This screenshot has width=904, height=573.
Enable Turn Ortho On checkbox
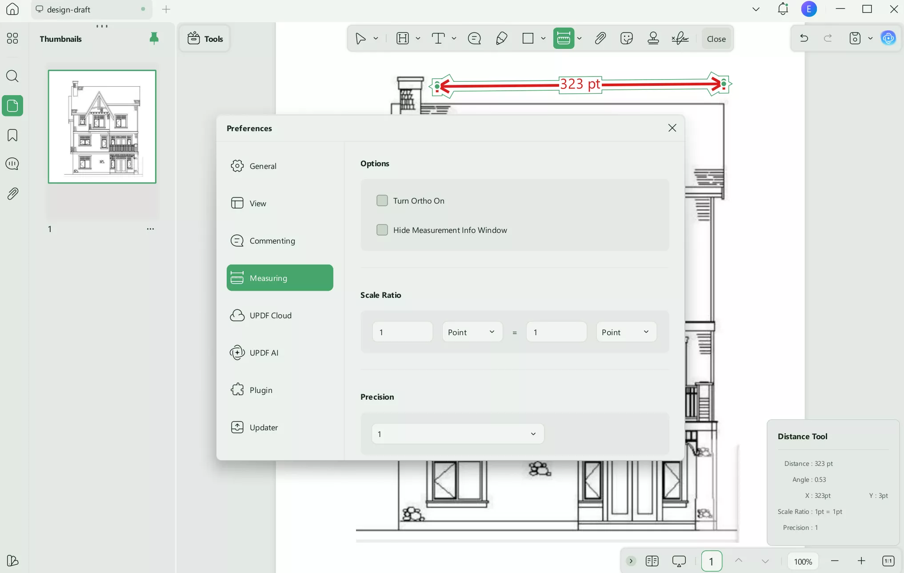pos(382,200)
